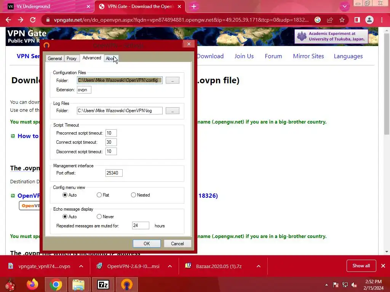Bookmark this page with star icon
The width and height of the screenshot is (390, 292).
click(x=342, y=20)
